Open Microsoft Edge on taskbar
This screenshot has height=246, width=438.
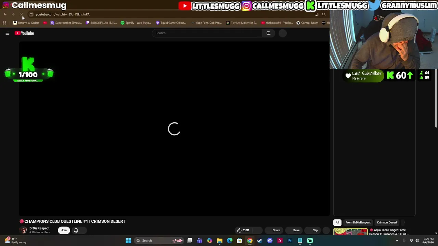click(x=230, y=241)
